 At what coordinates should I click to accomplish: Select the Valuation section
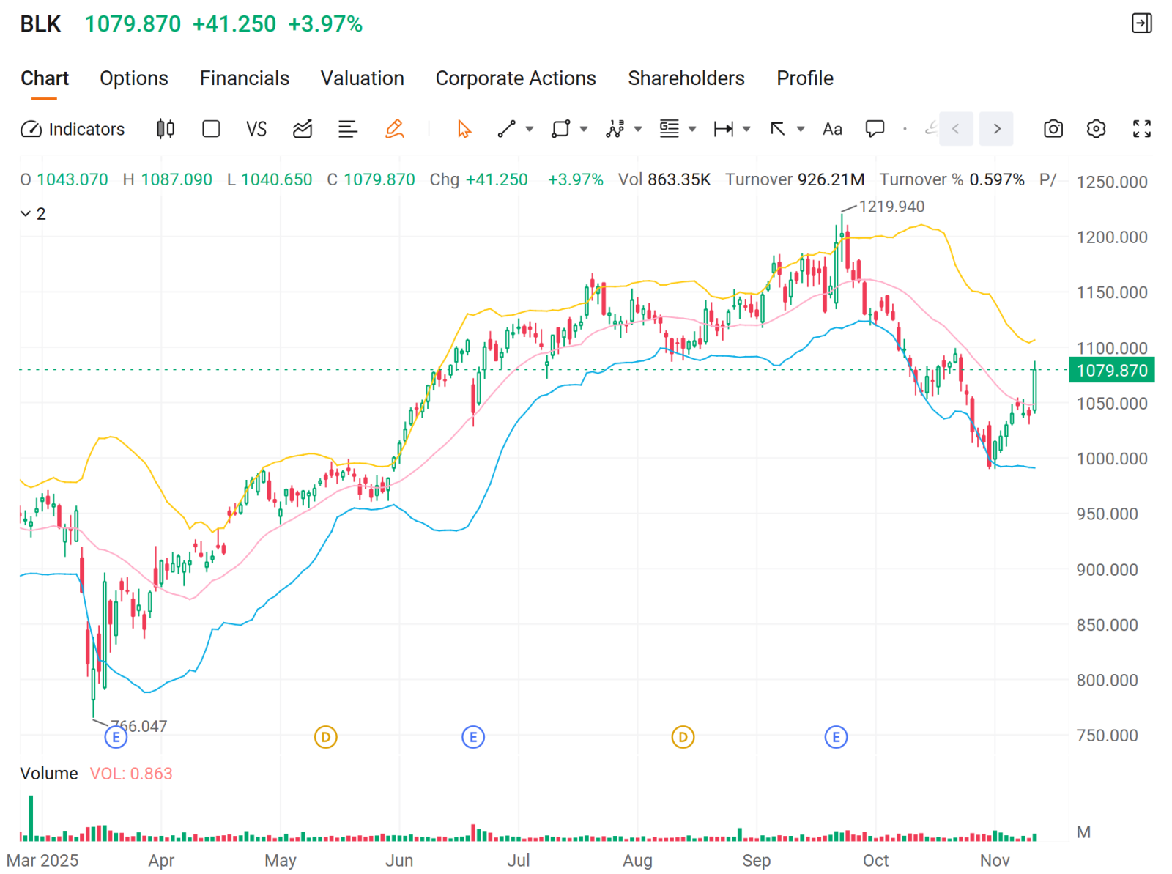pos(362,78)
